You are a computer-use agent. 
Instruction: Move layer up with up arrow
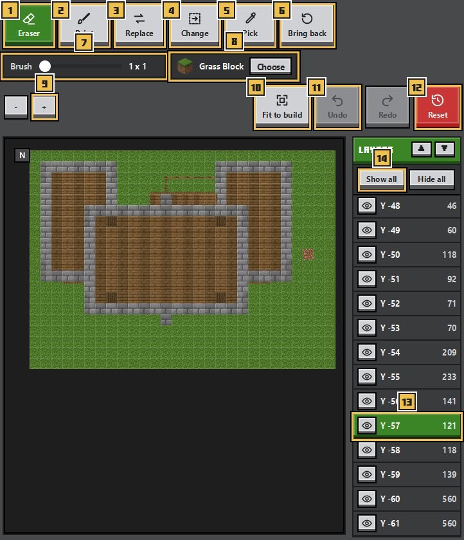click(422, 149)
